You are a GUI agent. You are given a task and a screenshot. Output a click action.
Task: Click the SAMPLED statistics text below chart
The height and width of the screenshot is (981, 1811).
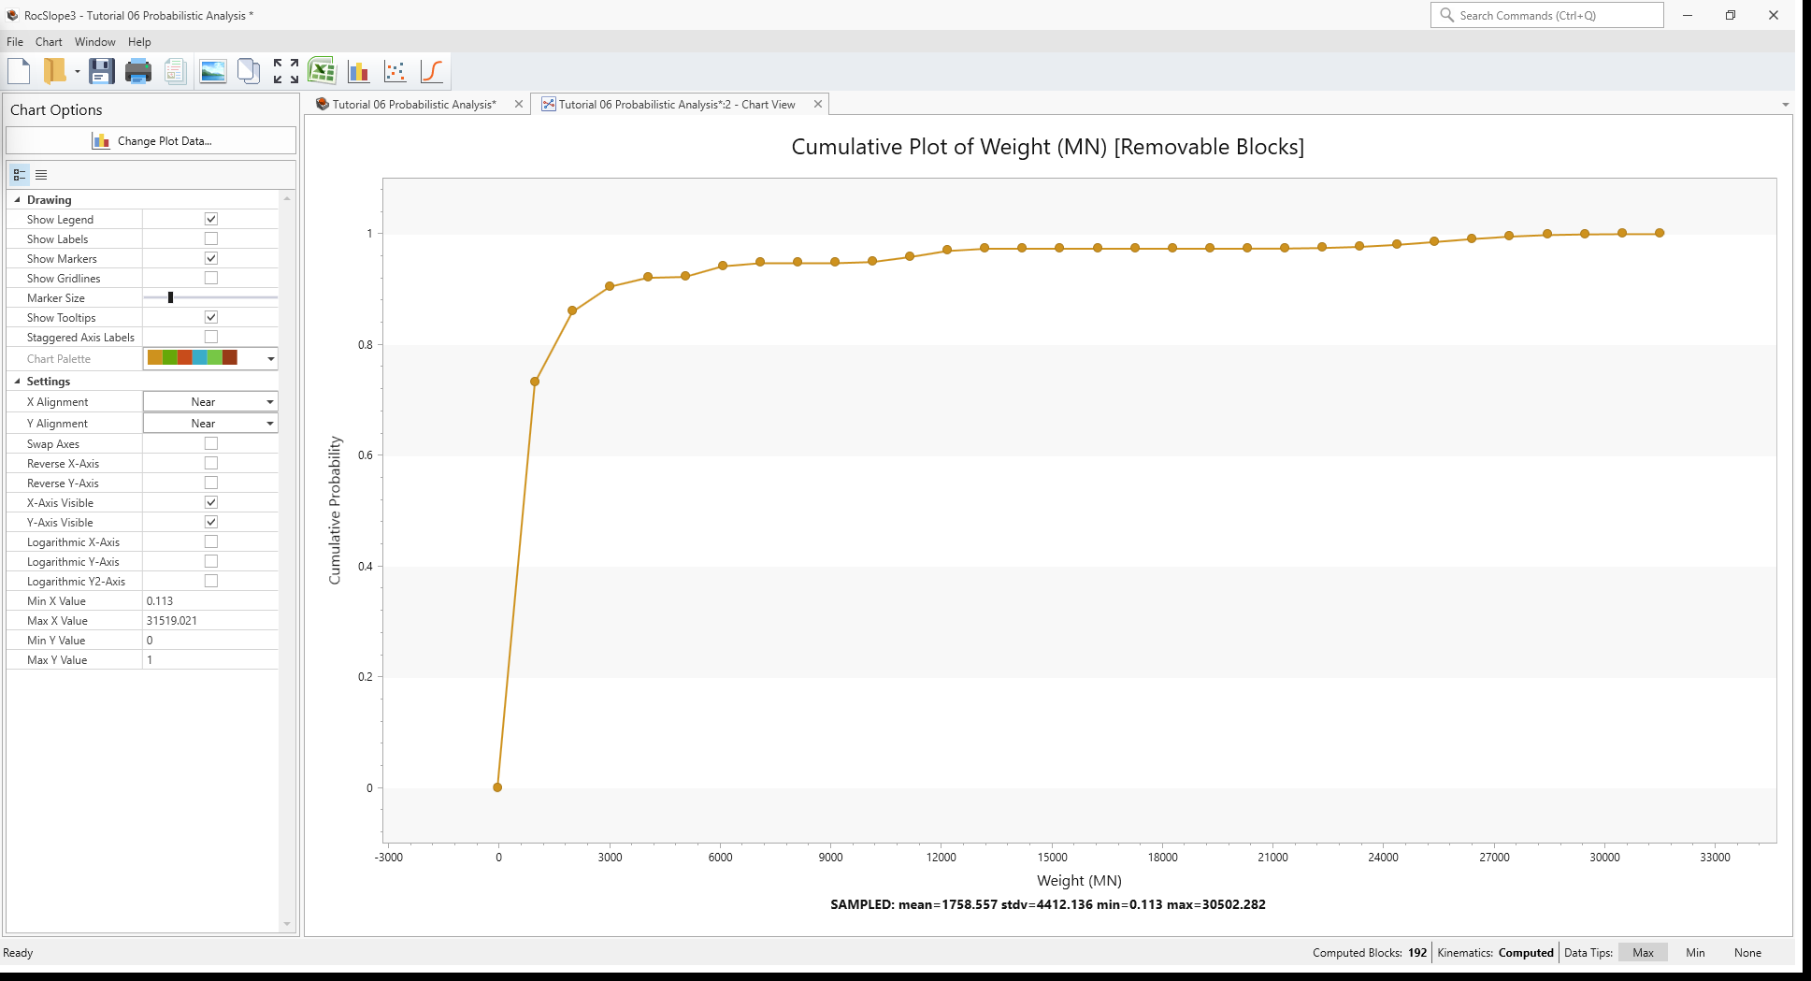tap(1048, 904)
